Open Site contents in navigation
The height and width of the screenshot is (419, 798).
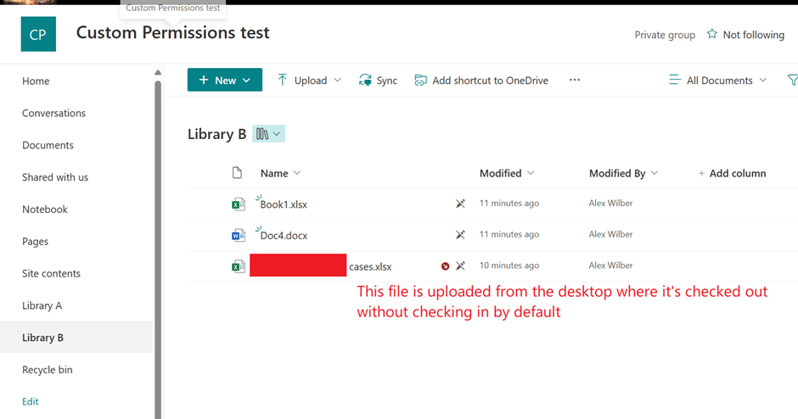click(52, 273)
